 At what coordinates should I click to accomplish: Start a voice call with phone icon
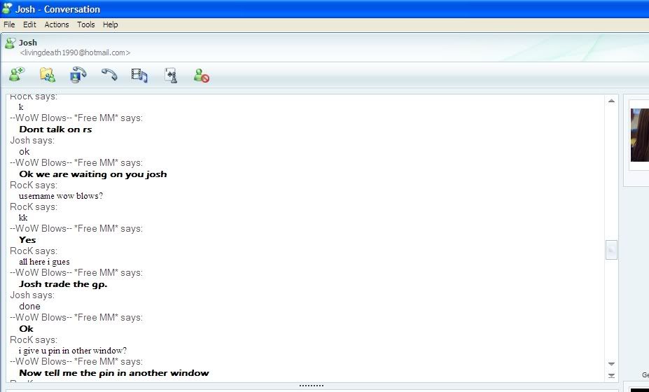109,74
